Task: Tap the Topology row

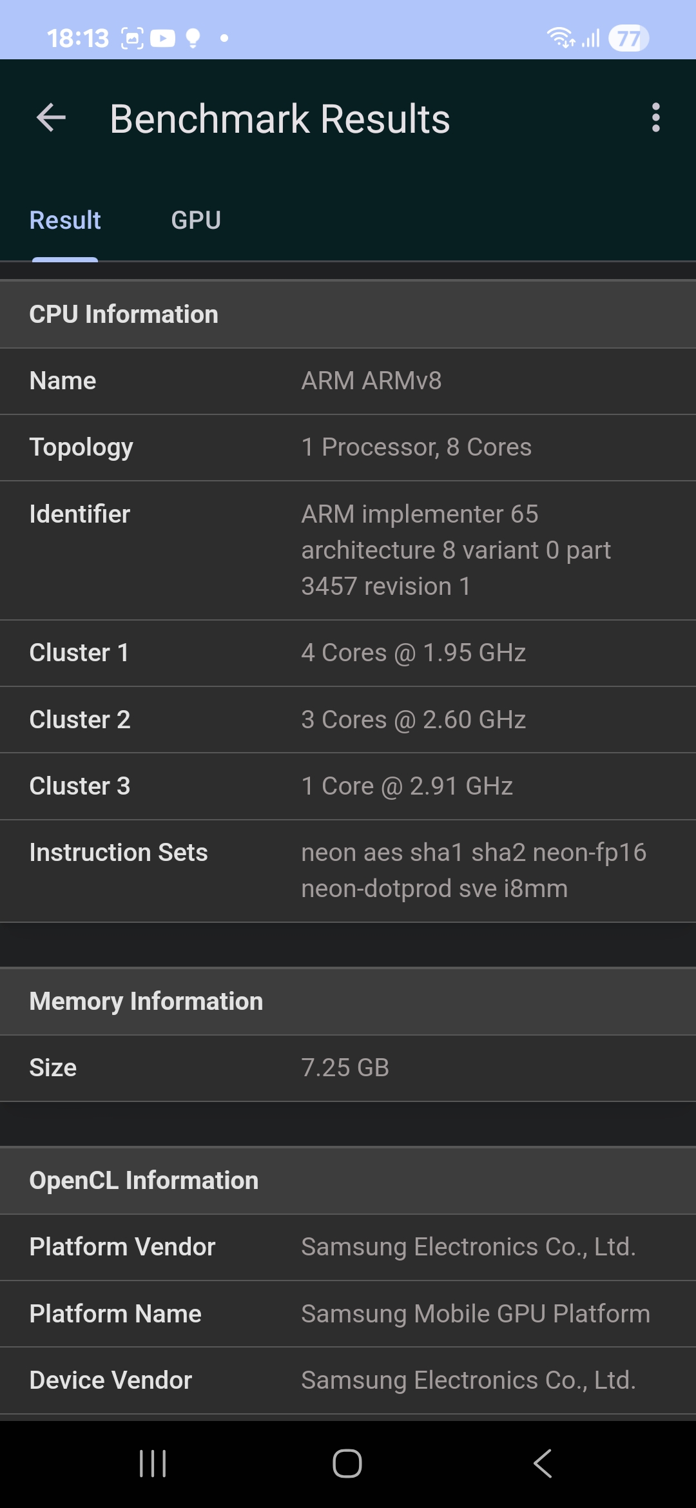Action: [348, 447]
